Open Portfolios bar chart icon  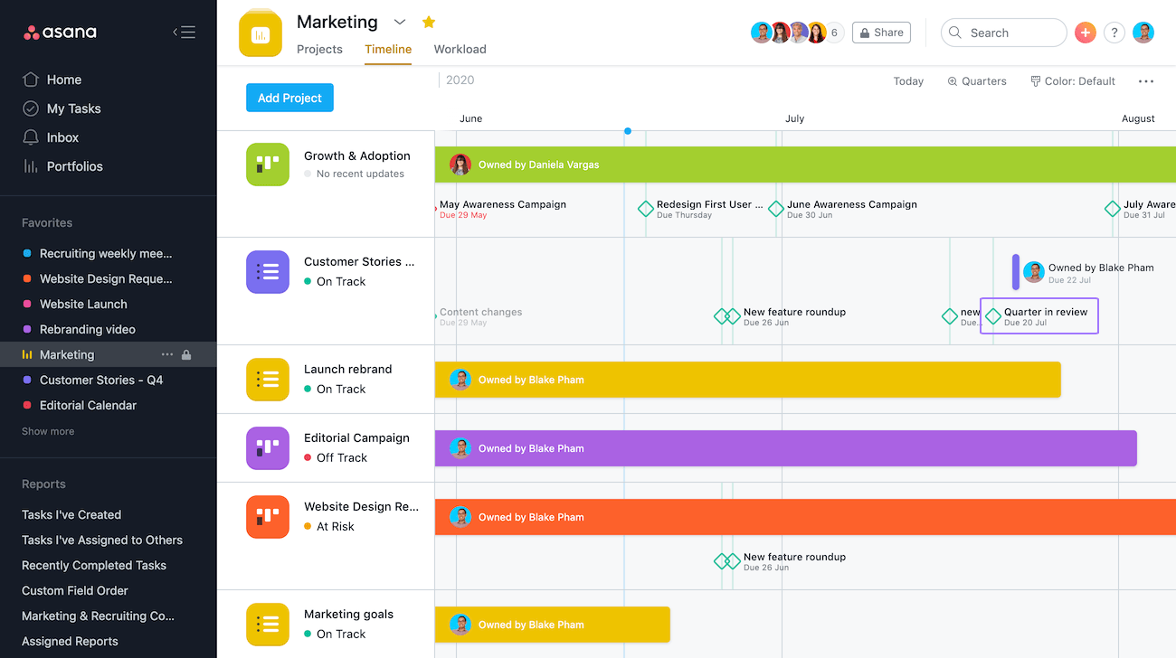[x=31, y=166]
